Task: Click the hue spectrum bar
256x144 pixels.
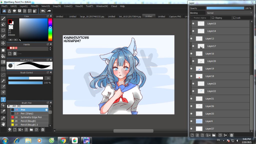Action: (50, 30)
